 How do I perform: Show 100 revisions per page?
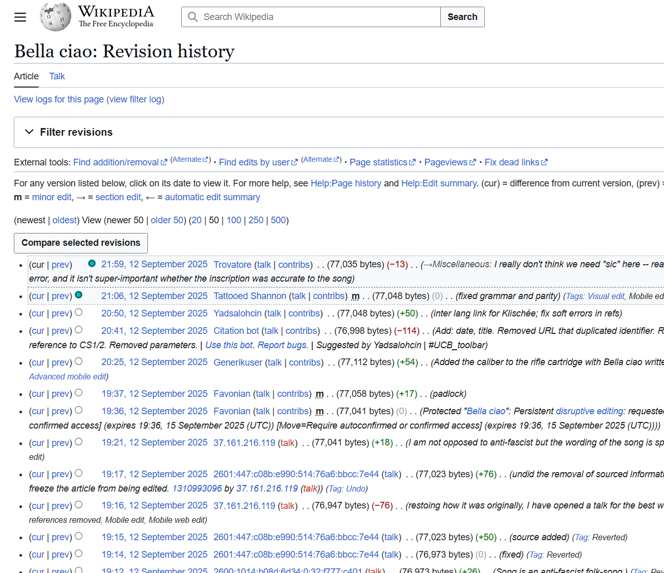234,220
